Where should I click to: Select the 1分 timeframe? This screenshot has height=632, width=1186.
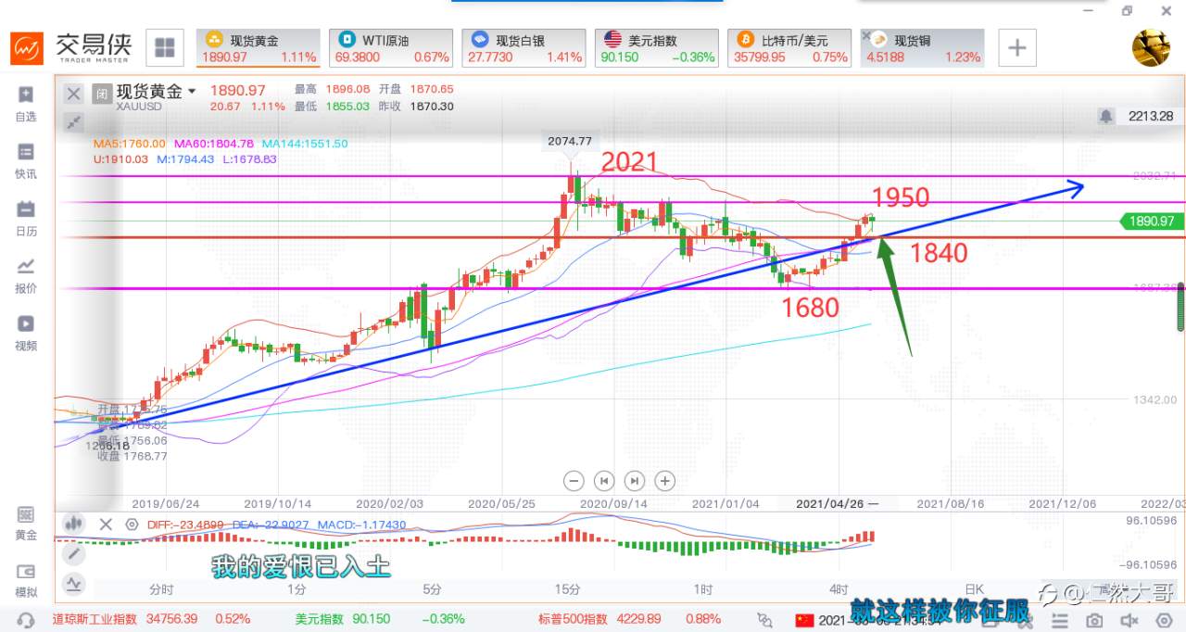(x=296, y=589)
